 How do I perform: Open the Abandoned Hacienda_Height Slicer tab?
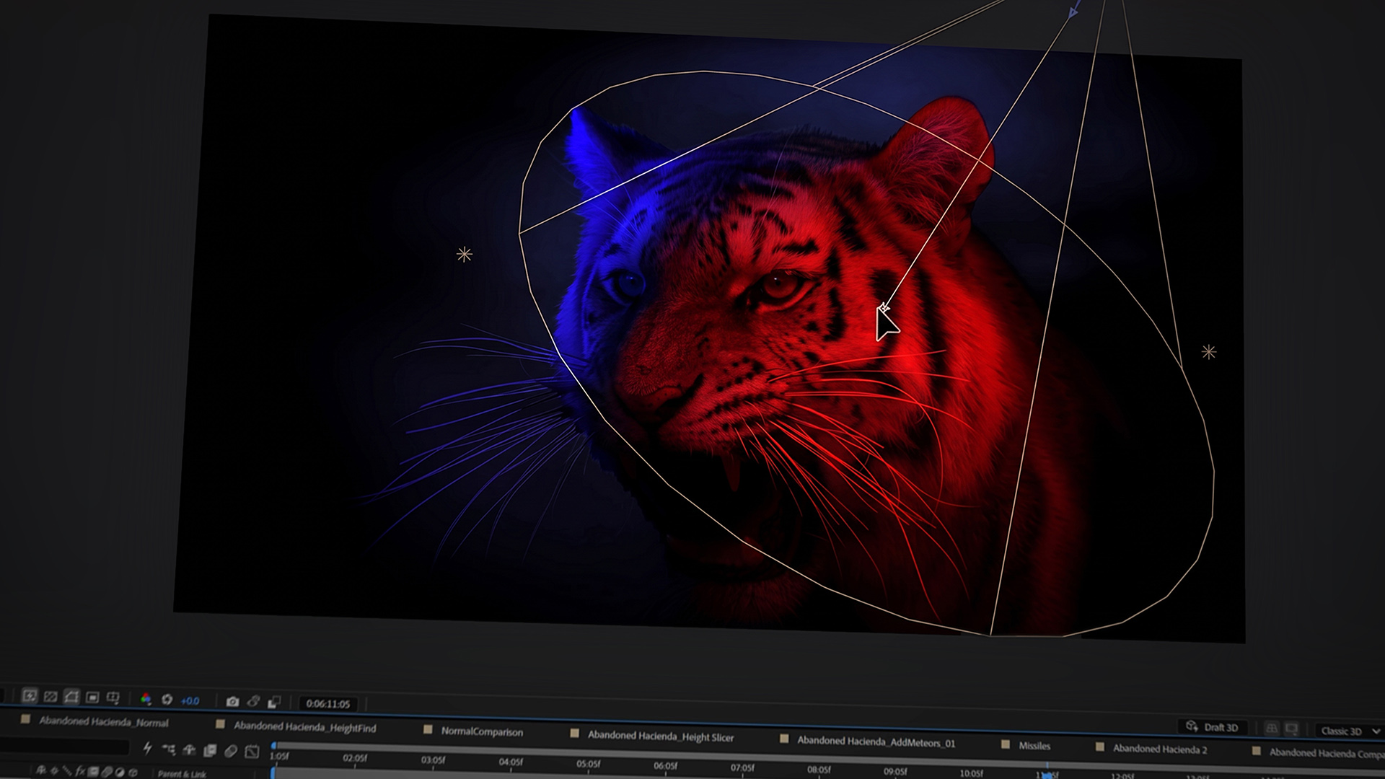click(x=660, y=736)
